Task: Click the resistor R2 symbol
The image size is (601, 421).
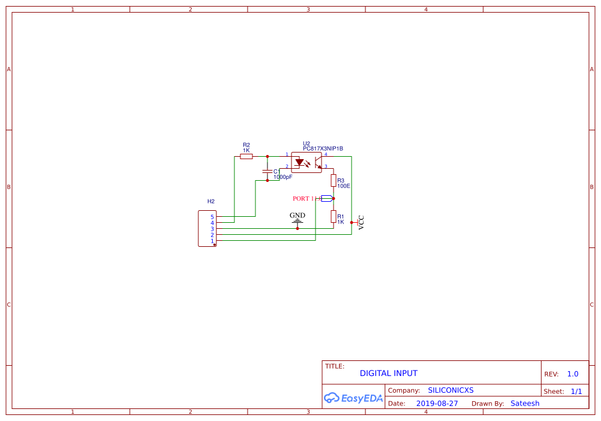Action: pos(246,156)
